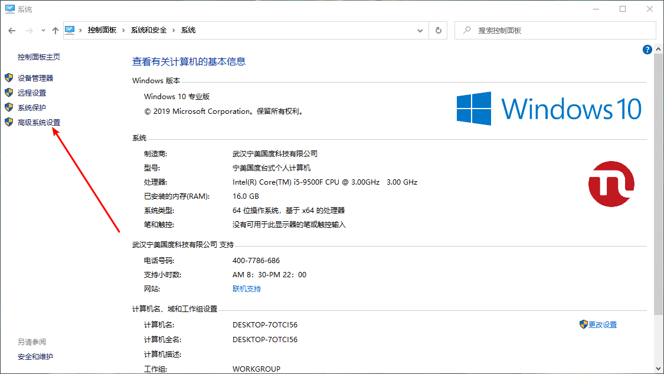Open 高级系统设置 from the sidebar
This screenshot has height=374, width=664.
click(39, 123)
